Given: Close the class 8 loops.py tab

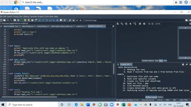Looking at the screenshot, I should tap(35, 26).
